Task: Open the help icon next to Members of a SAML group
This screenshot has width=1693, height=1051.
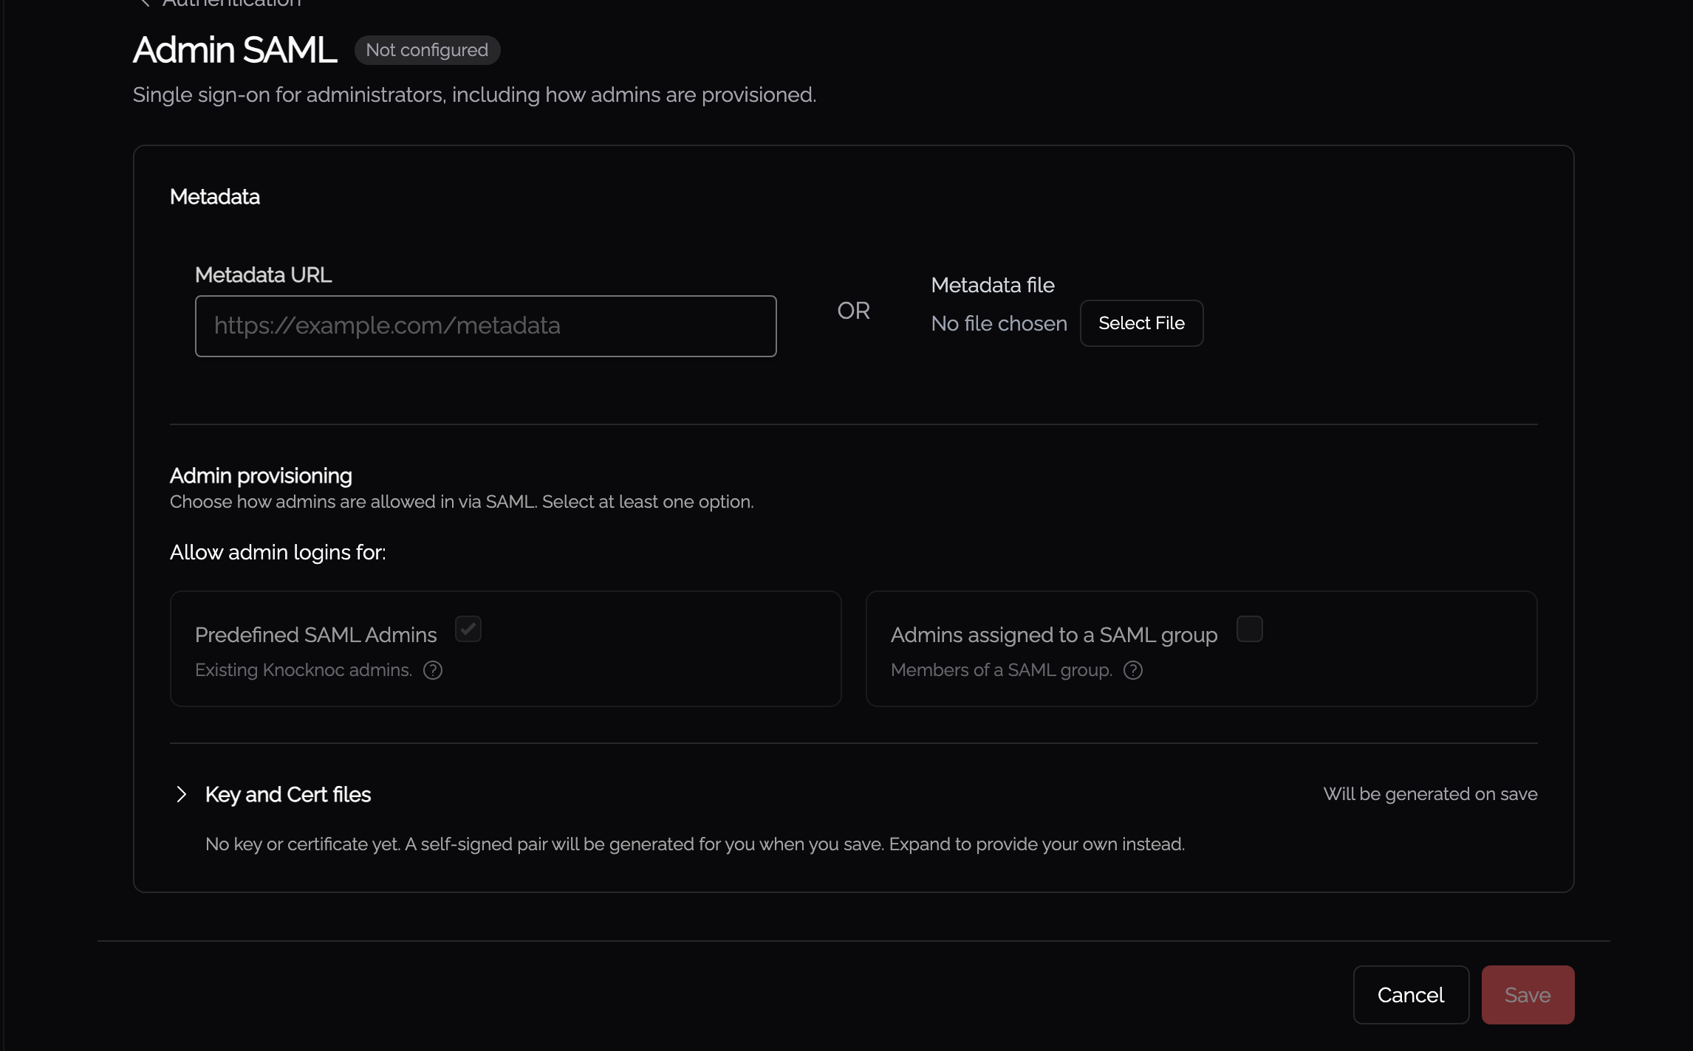Action: click(x=1133, y=670)
